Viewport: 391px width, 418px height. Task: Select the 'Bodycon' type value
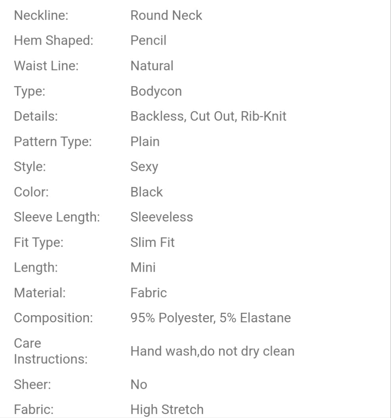pos(156,91)
